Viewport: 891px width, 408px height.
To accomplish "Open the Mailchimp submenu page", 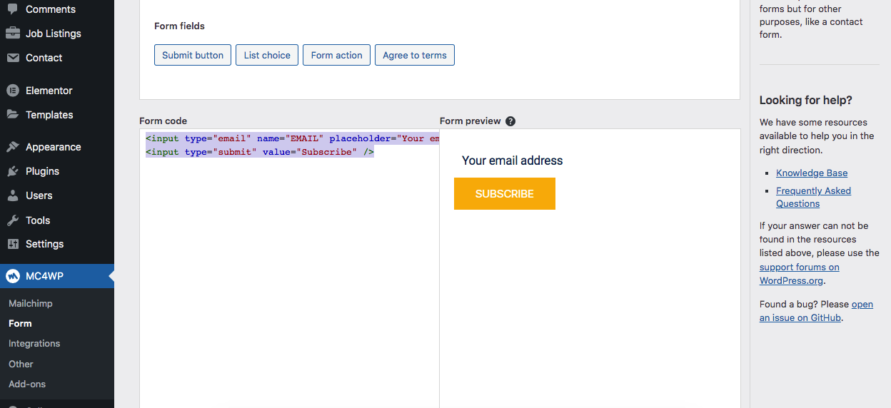I will (x=31, y=303).
